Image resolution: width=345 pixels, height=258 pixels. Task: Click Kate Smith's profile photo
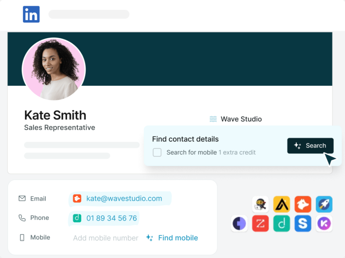54,69
